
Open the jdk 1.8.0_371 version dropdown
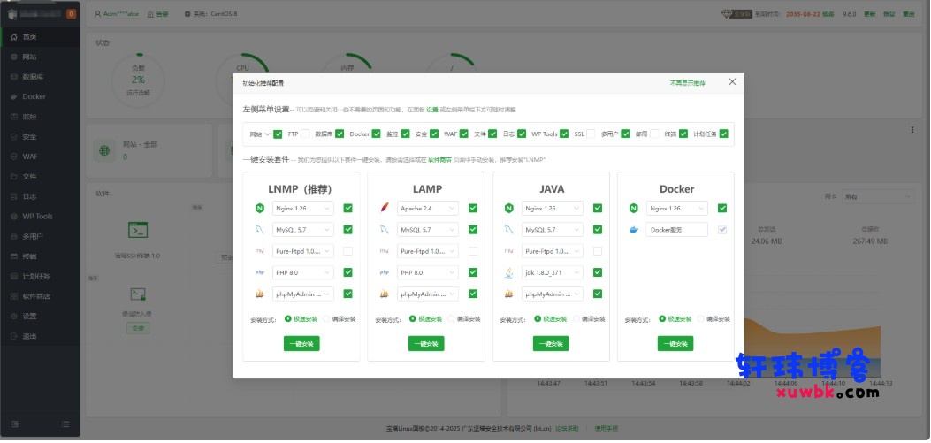tap(553, 272)
